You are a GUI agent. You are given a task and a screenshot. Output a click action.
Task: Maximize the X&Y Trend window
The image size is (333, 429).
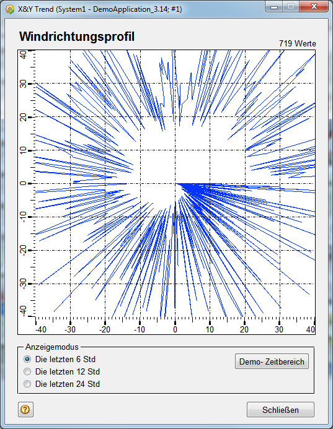[291, 7]
